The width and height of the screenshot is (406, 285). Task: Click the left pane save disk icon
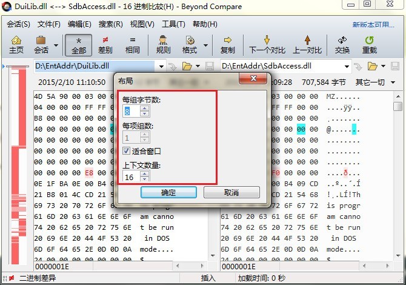[x=210, y=66]
